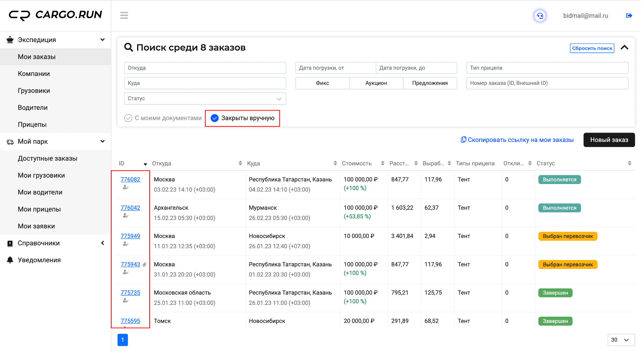Click the user icon under order 776082
Viewport: 642px width, 352px height.
(125, 187)
